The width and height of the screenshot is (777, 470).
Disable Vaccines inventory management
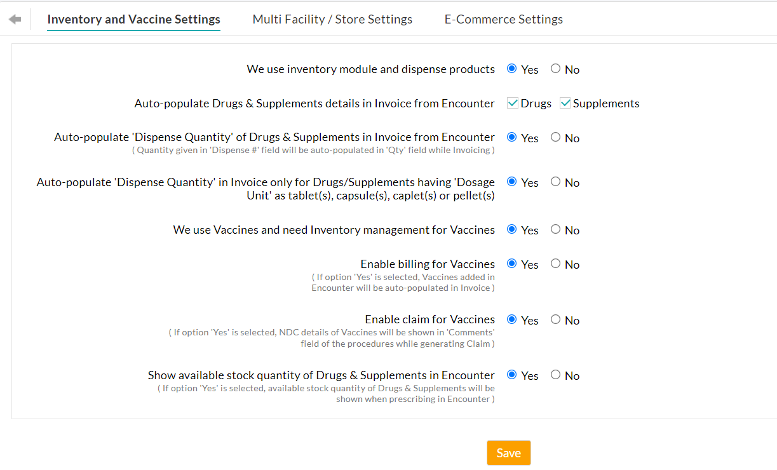[x=555, y=229]
